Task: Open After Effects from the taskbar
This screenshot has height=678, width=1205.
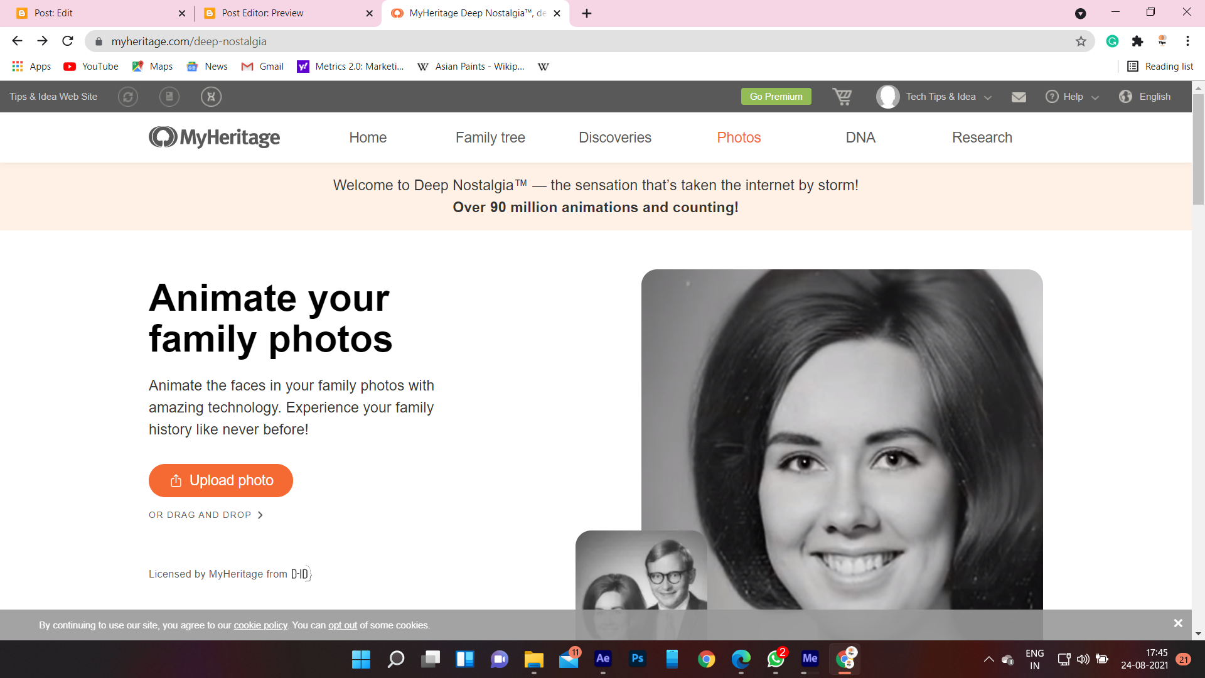Action: (602, 659)
